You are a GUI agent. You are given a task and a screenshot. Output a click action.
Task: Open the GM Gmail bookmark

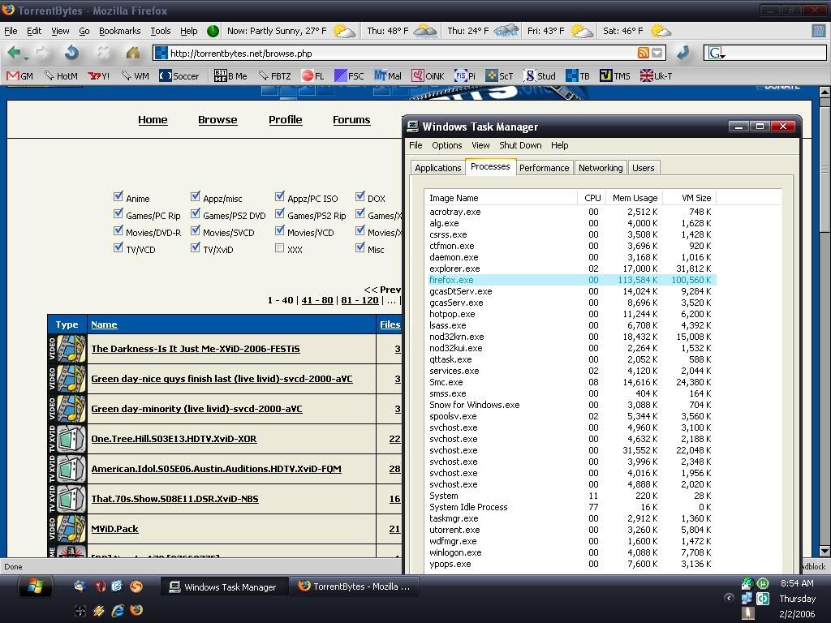[20, 75]
